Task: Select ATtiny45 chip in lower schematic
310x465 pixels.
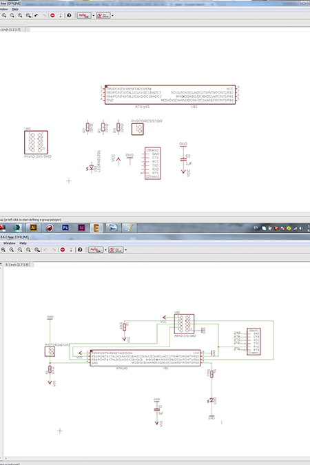Action: tap(145, 358)
